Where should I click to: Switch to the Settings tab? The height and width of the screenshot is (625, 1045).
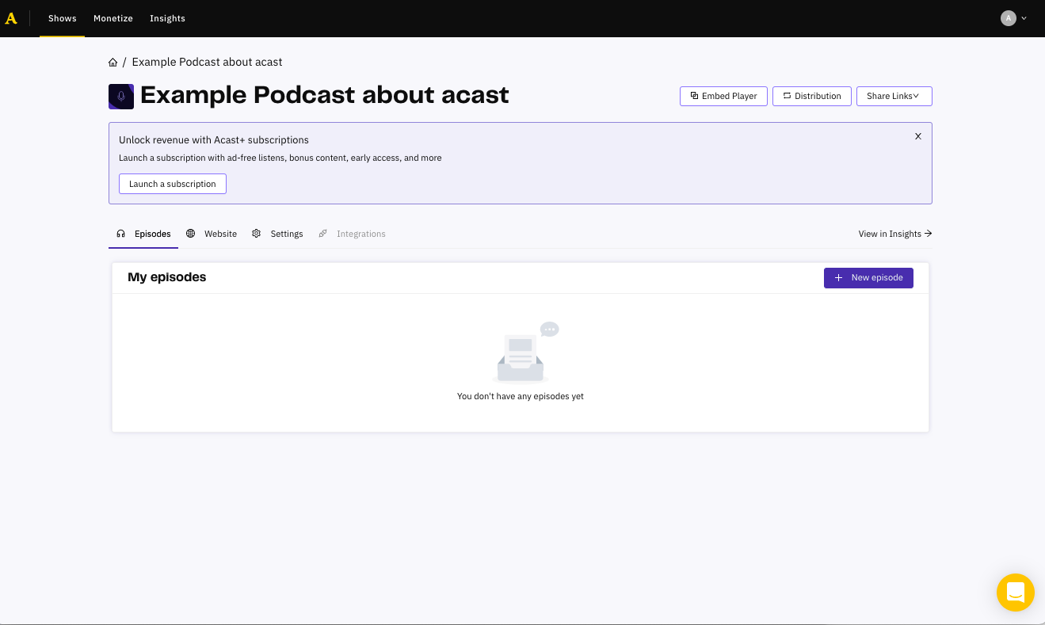[x=277, y=234]
